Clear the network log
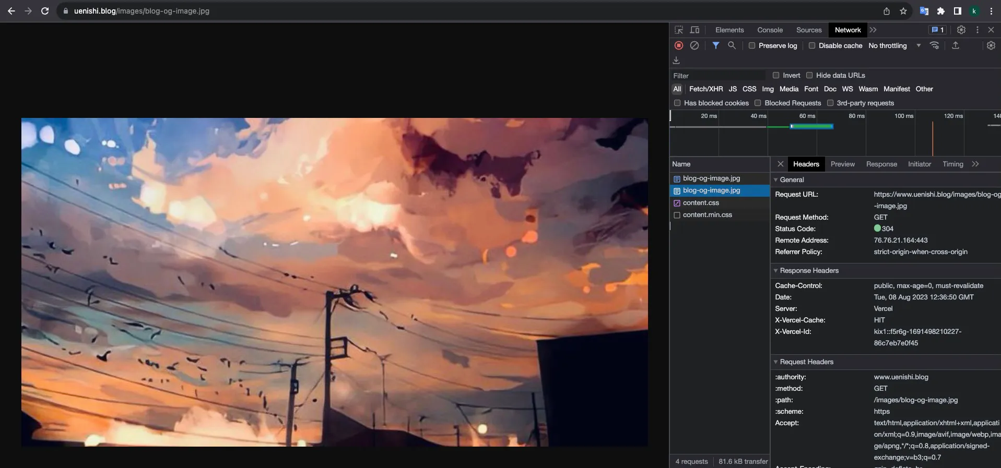This screenshot has width=1001, height=468. tap(694, 45)
